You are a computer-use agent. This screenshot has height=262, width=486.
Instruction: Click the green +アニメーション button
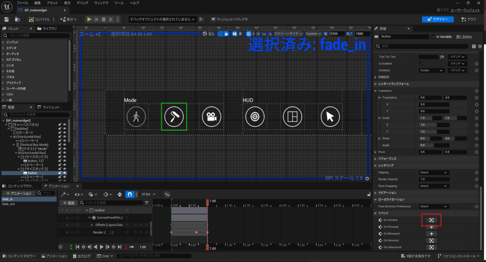19,193
